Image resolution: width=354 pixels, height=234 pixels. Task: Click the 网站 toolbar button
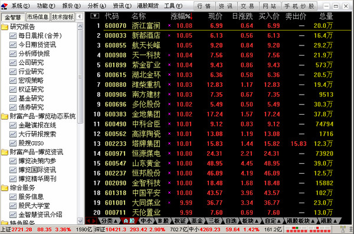(270, 6)
